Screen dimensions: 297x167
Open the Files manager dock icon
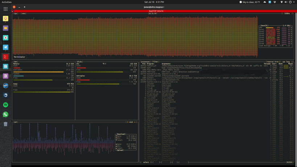click(x=5, y=28)
